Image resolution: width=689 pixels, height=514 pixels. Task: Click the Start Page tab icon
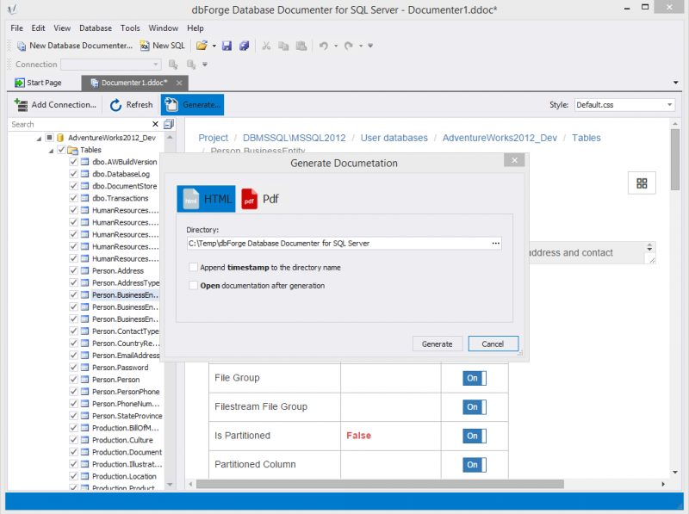(x=19, y=83)
